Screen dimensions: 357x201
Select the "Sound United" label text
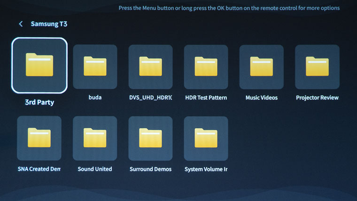coord(95,169)
